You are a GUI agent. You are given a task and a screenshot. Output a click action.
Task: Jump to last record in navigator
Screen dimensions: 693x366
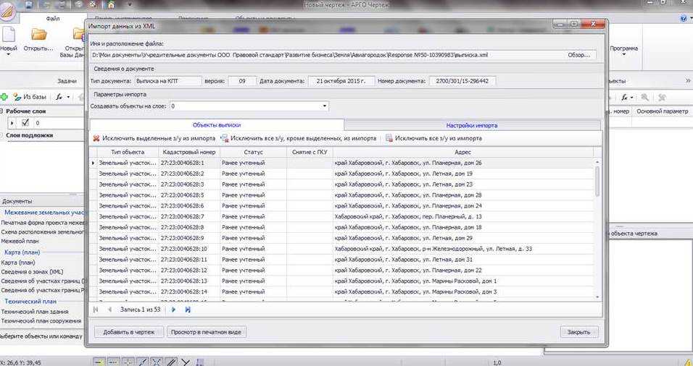point(188,310)
